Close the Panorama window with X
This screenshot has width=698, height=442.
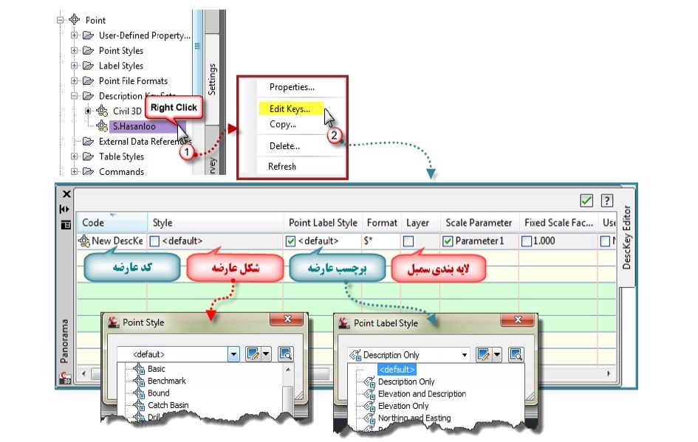[x=66, y=194]
